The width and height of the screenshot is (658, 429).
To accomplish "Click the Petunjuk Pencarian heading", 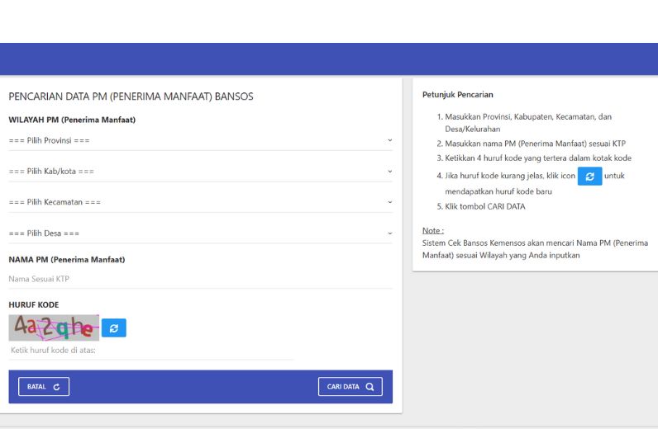I will click(457, 95).
